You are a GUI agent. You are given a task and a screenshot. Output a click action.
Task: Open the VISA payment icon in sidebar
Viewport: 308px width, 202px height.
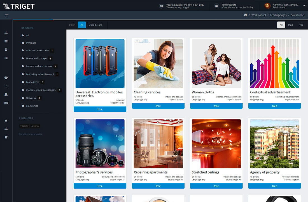(x=6, y=103)
